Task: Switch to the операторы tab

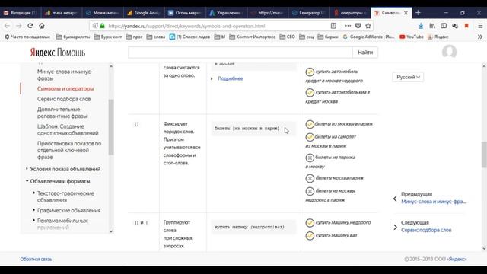Action: coord(350,13)
